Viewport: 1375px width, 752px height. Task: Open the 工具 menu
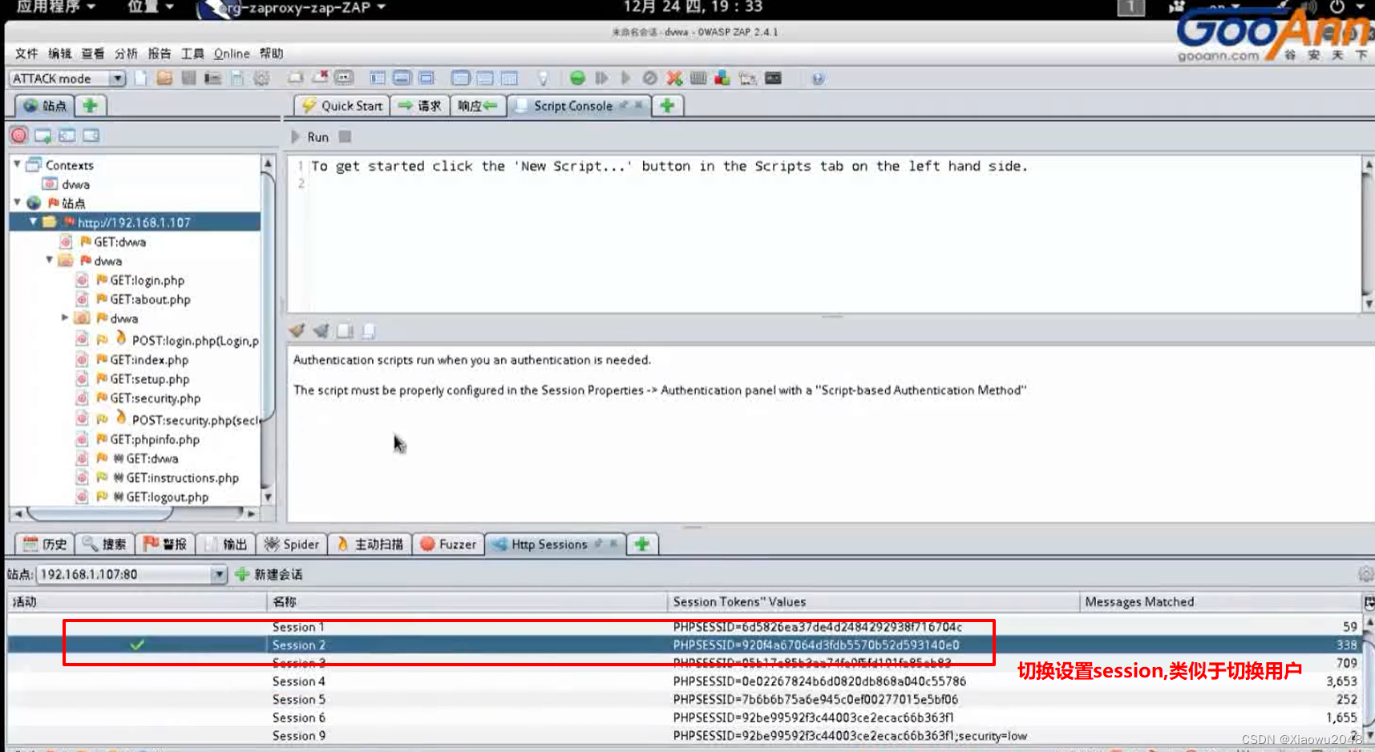[192, 54]
